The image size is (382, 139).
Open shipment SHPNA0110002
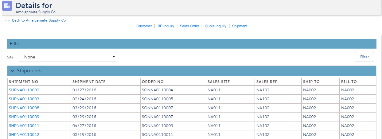click(24, 90)
